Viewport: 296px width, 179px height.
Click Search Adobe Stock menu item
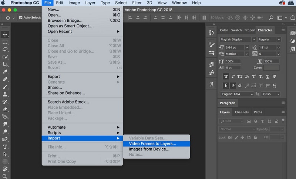pos(82,102)
